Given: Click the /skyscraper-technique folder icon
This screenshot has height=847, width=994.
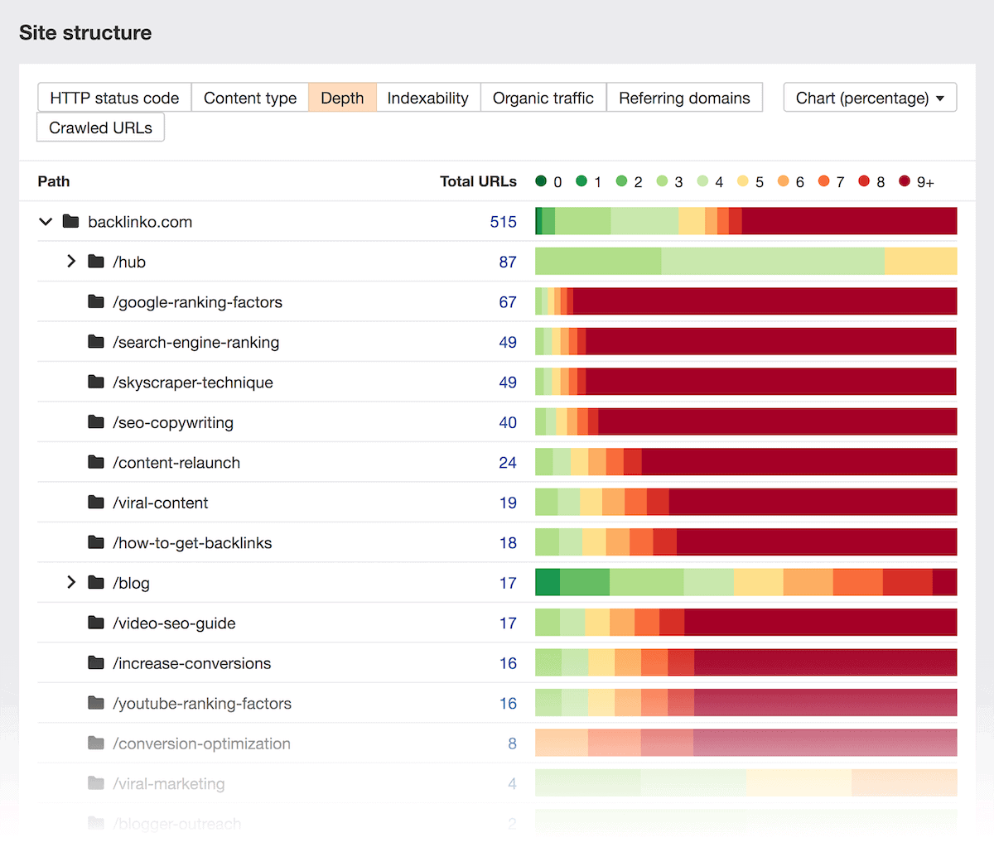Looking at the screenshot, I should click(96, 382).
